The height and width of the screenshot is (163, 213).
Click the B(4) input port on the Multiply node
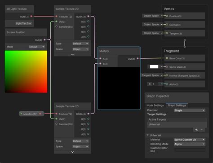(x=100, y=64)
